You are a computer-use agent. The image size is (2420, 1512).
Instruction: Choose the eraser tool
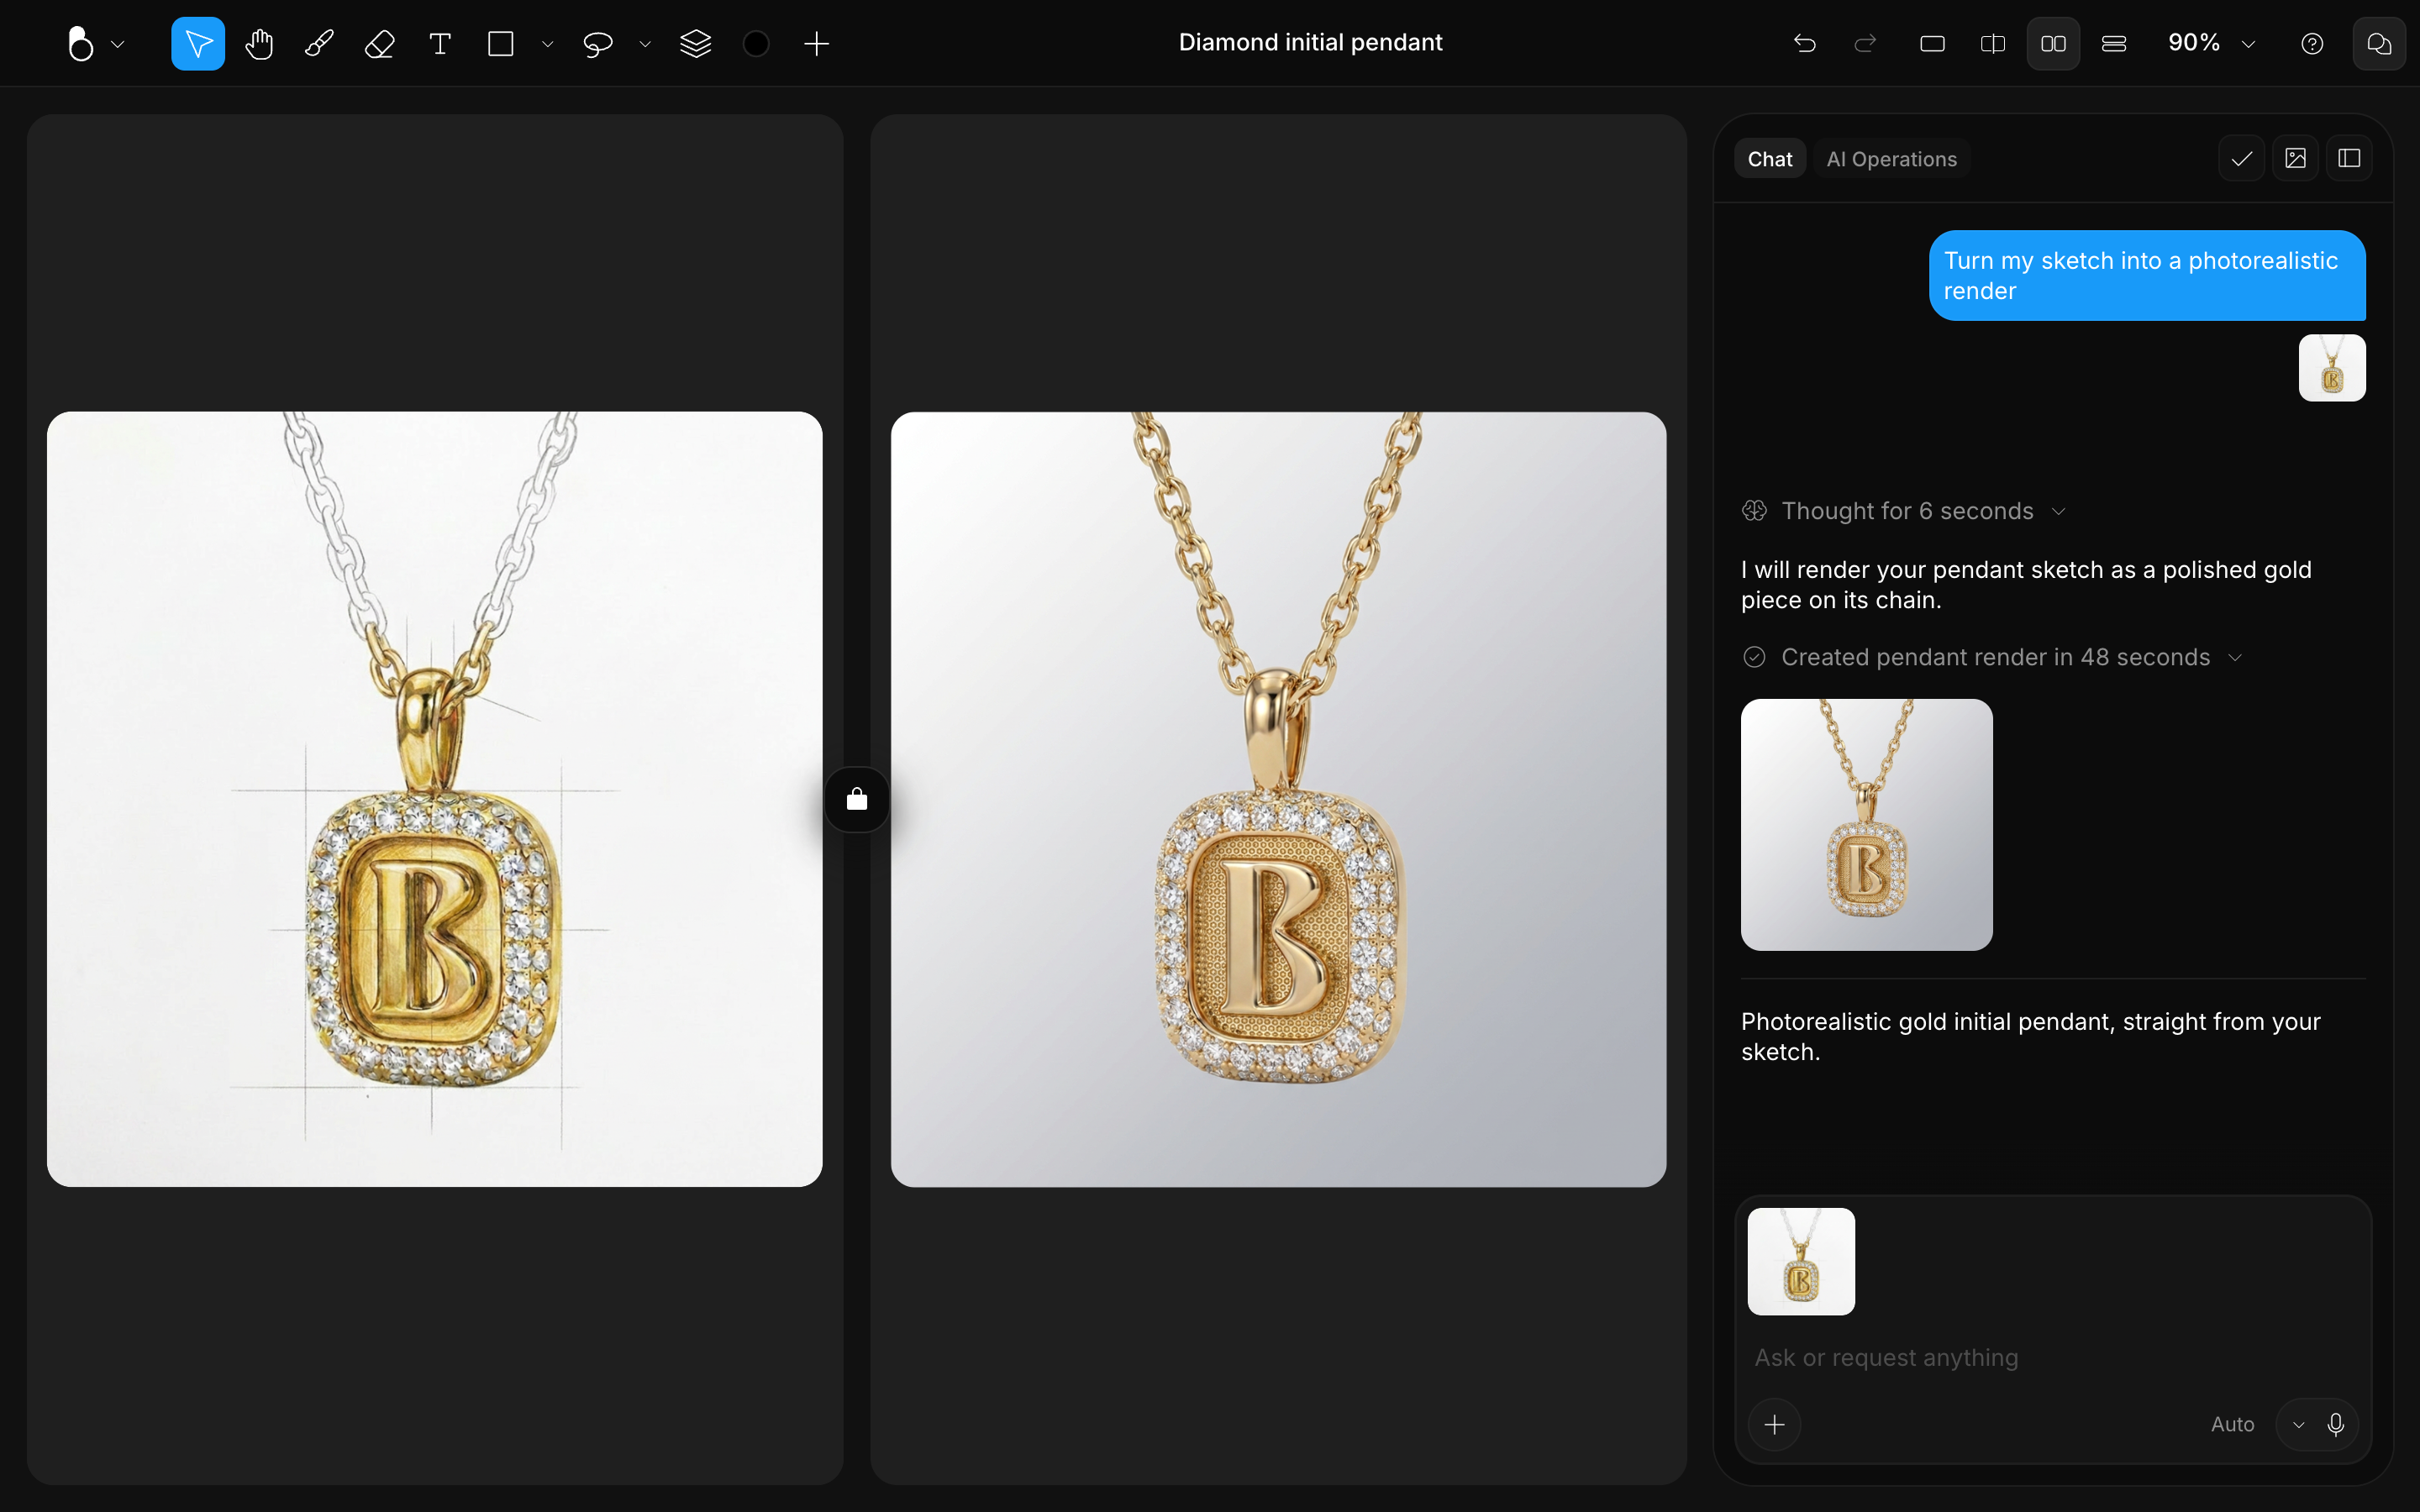point(380,43)
